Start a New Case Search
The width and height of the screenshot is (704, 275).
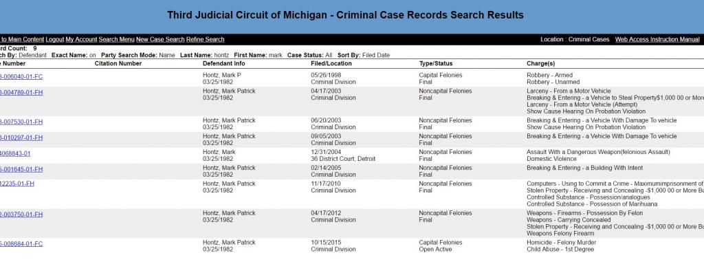point(160,40)
